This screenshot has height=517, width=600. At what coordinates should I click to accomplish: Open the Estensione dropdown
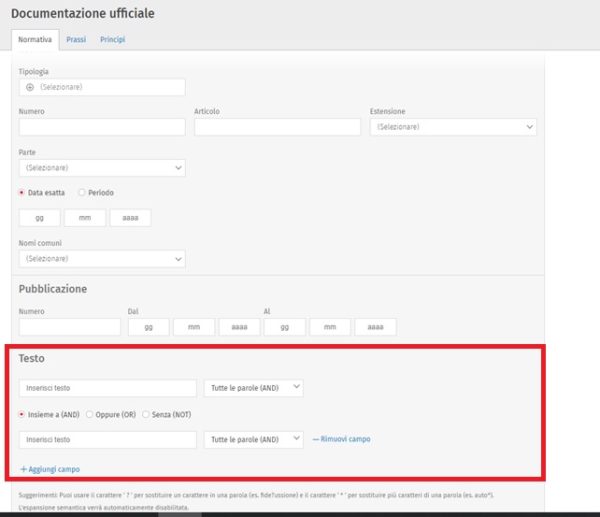point(453,127)
